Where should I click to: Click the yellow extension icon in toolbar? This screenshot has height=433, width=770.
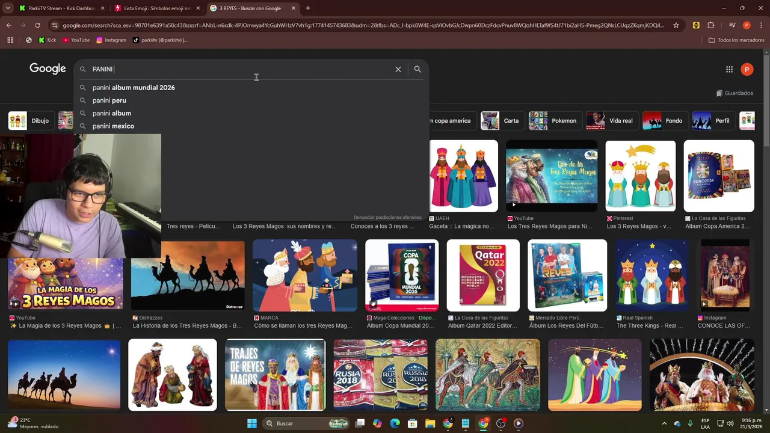696,25
